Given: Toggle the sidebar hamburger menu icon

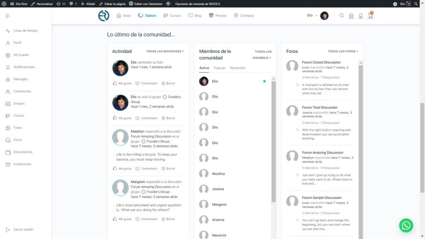Looking at the screenshot, I should (x=7, y=16).
